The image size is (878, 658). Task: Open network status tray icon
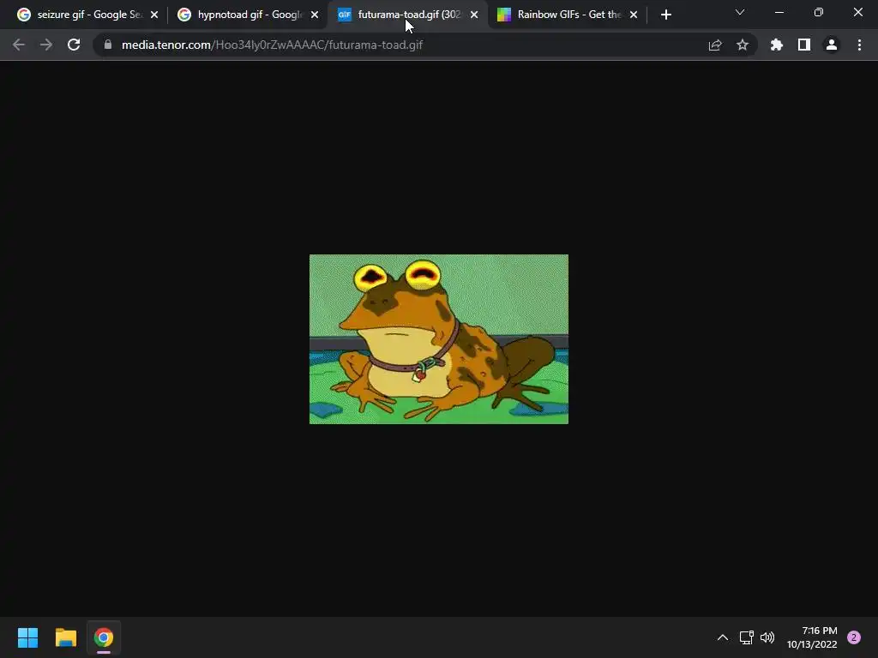(746, 637)
